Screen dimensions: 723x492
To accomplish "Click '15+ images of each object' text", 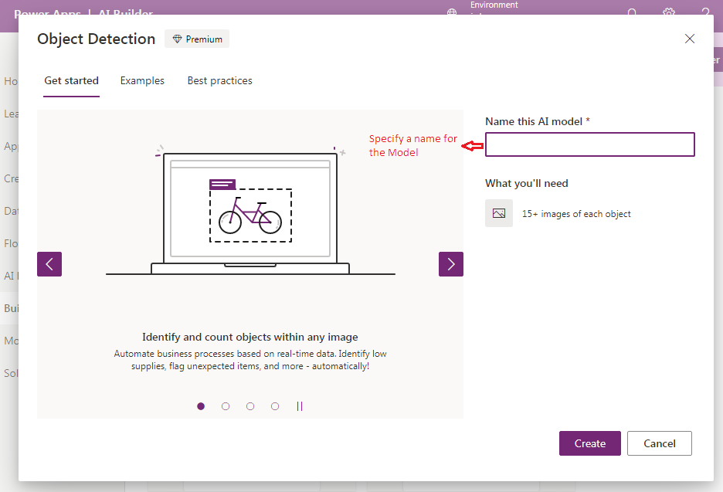I will pyautogui.click(x=576, y=214).
